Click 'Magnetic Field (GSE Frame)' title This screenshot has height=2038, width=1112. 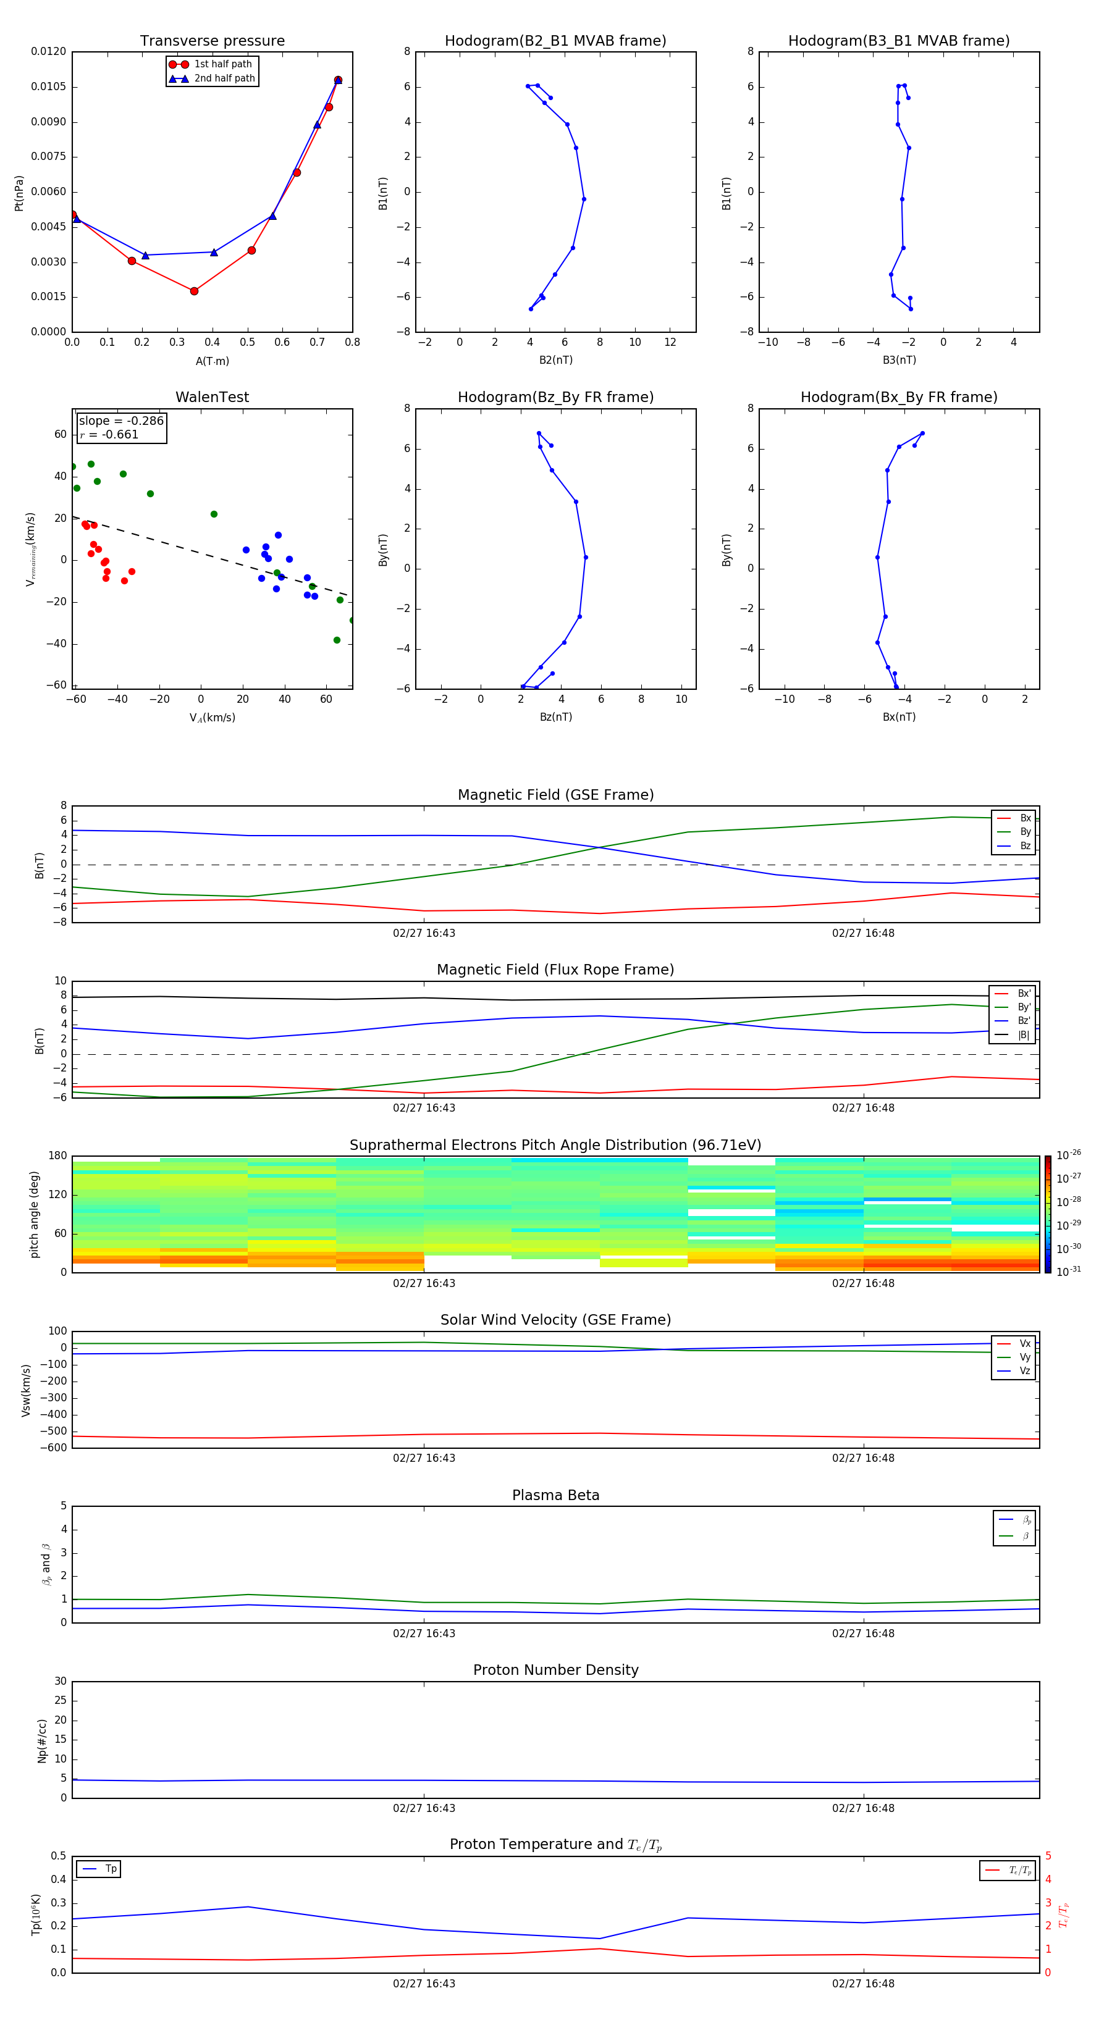tap(555, 795)
